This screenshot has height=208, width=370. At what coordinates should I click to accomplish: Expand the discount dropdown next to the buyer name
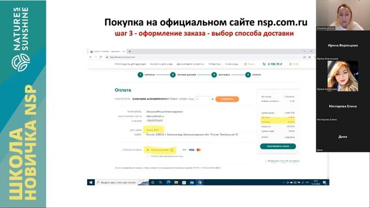pyautogui.click(x=205, y=99)
